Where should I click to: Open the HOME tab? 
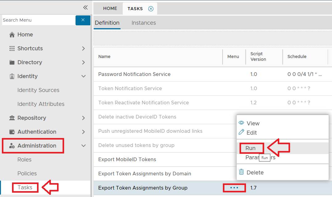click(x=110, y=9)
